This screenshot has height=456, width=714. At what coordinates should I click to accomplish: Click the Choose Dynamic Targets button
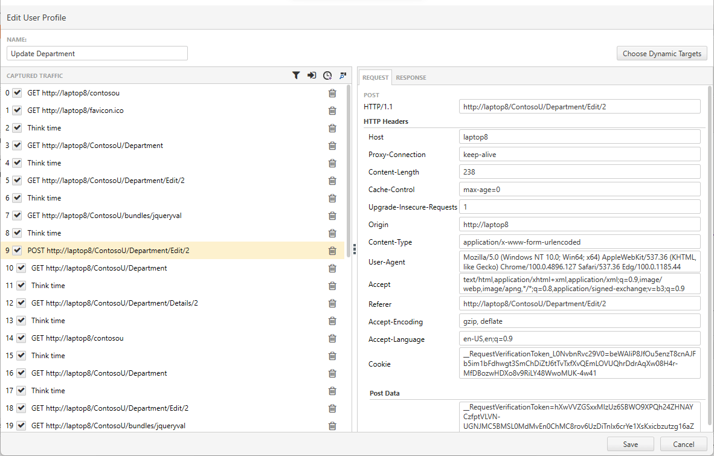coord(661,53)
